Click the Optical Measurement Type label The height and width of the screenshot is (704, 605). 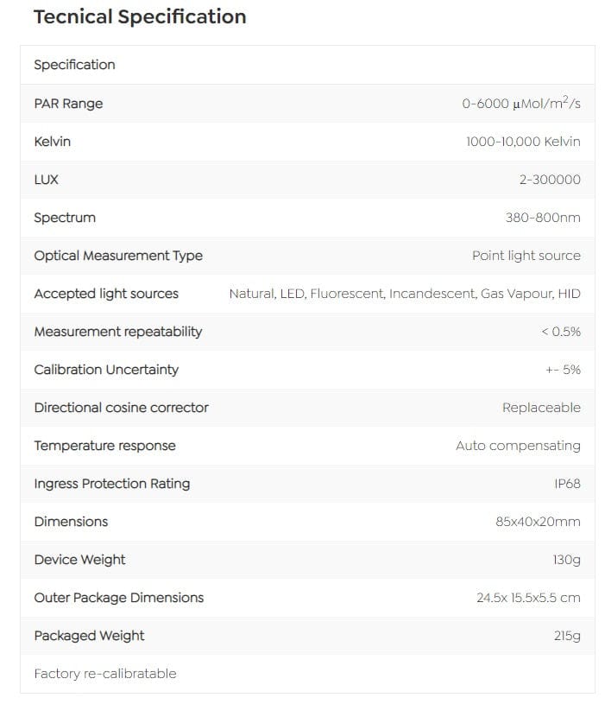pyautogui.click(x=118, y=256)
